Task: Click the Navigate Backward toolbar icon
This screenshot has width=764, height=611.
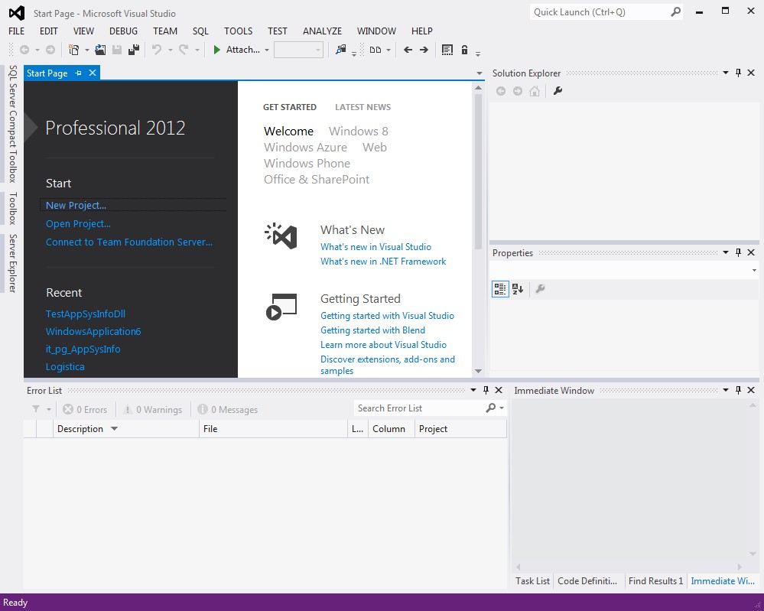Action: [x=24, y=50]
